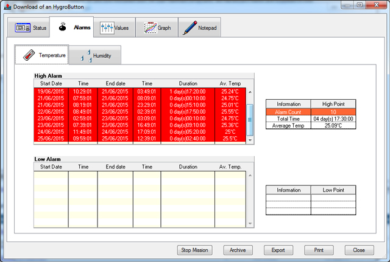
Task: Select the Temperature sub-tab
Action: tap(41, 55)
